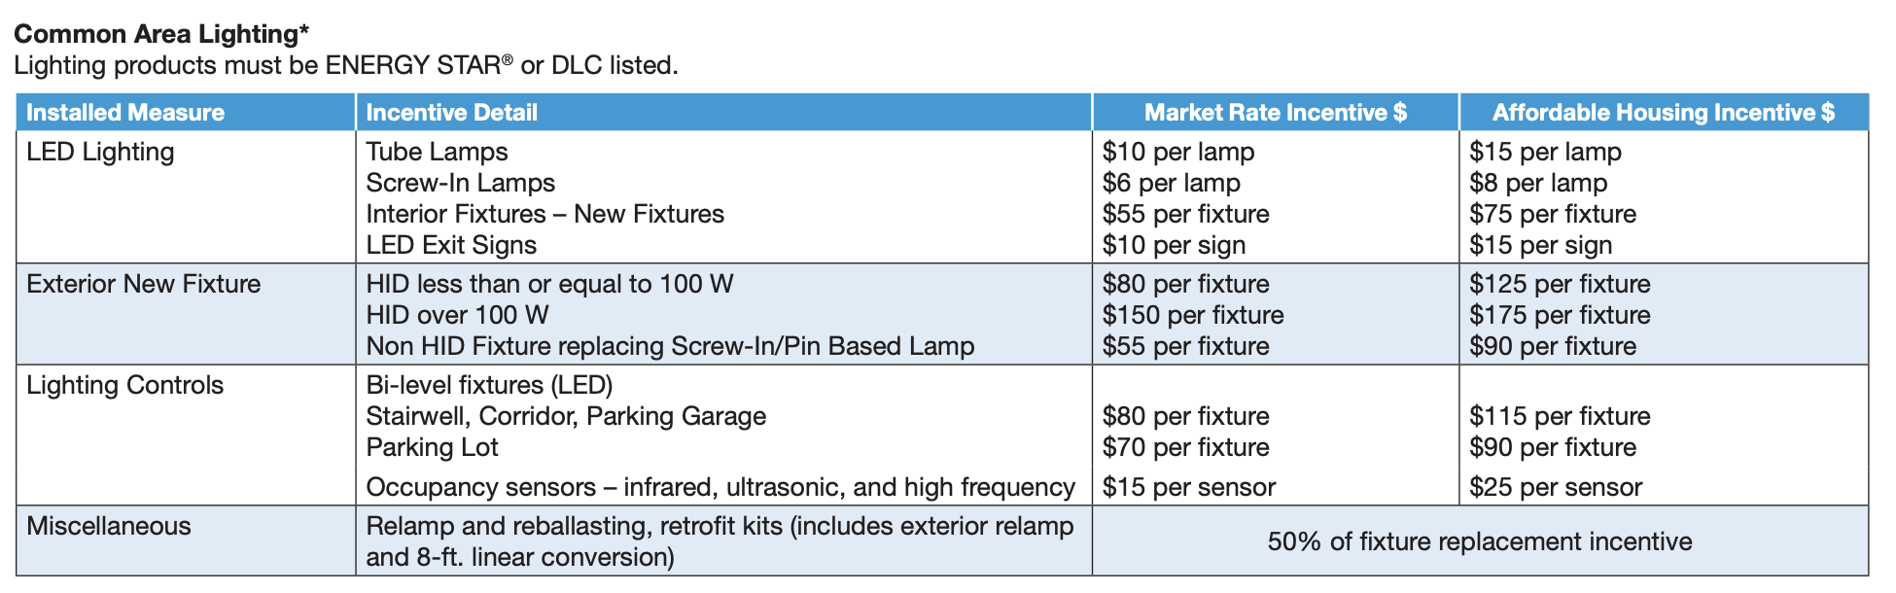1896x593 pixels.
Task: Click the Tube Lamps detail text
Action: pos(437,152)
